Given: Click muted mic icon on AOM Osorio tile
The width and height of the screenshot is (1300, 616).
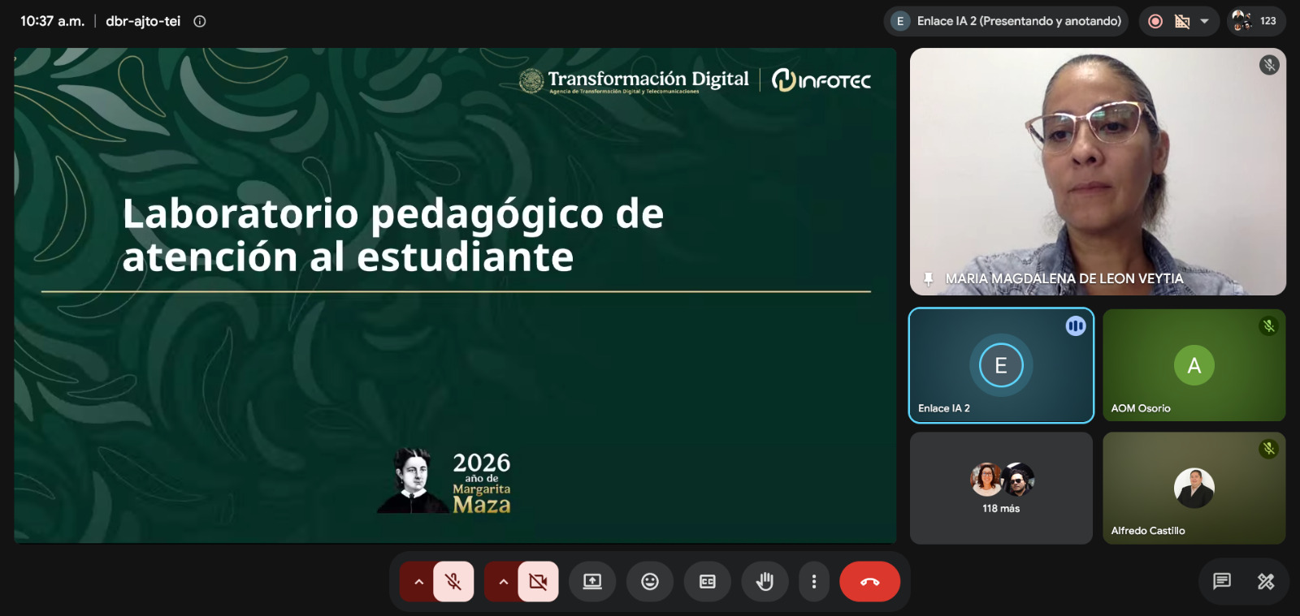Looking at the screenshot, I should click(x=1268, y=326).
